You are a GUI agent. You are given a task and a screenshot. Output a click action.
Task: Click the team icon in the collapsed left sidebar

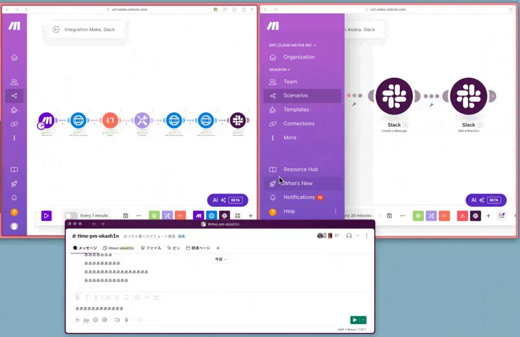[14, 82]
